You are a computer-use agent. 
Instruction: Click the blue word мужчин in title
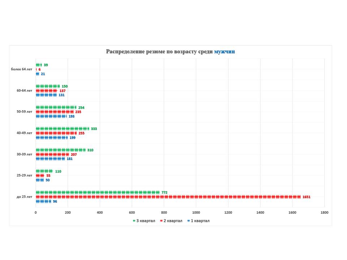click(x=224, y=52)
